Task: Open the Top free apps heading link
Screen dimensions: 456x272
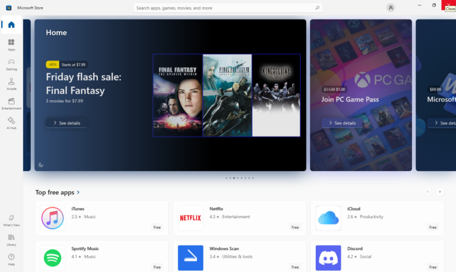Action: click(x=55, y=192)
